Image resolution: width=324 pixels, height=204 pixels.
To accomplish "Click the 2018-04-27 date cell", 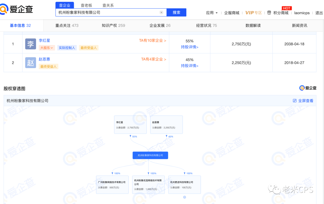I will pyautogui.click(x=294, y=63).
